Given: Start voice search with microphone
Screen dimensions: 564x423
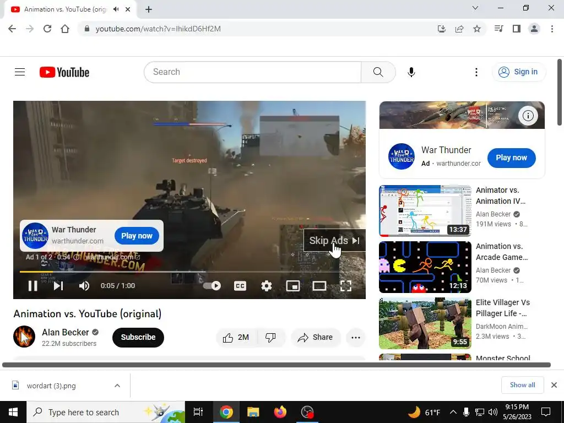Looking at the screenshot, I should tap(411, 72).
